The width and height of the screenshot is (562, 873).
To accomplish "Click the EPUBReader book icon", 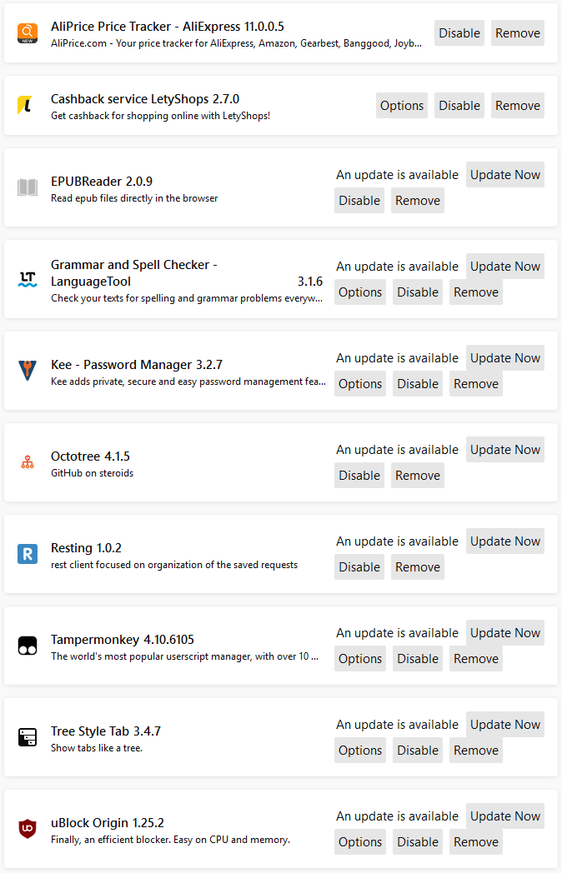I will tap(28, 187).
